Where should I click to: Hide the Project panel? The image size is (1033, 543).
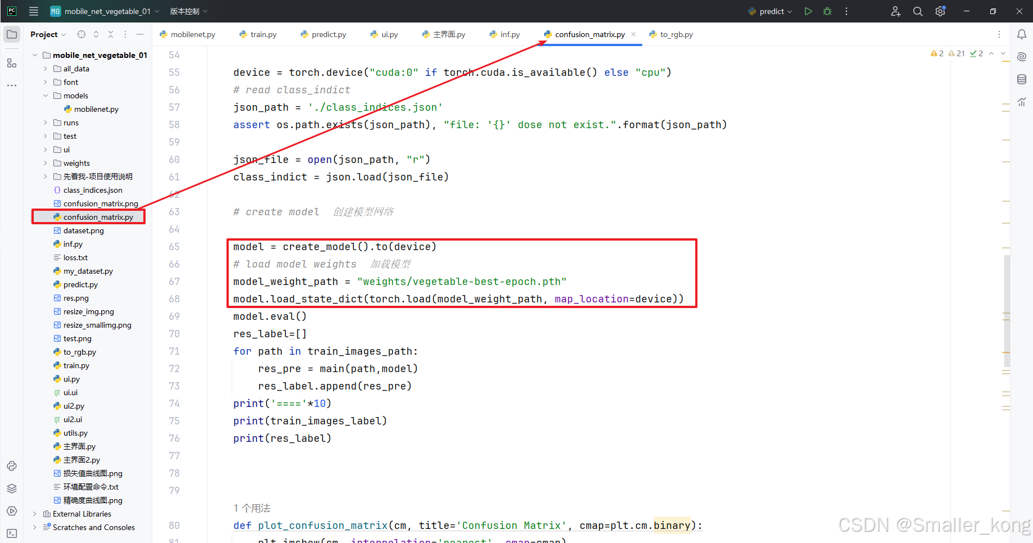(140, 34)
